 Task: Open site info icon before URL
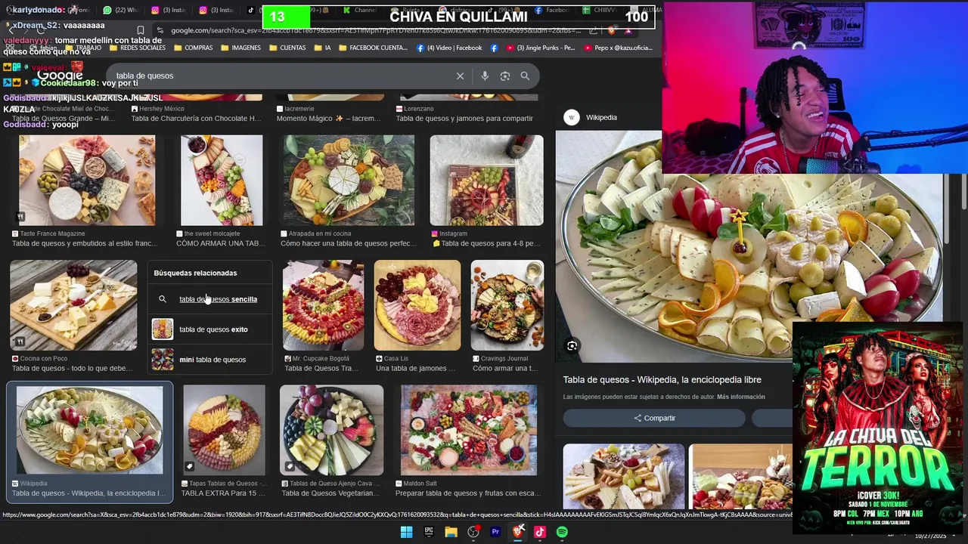coord(160,30)
